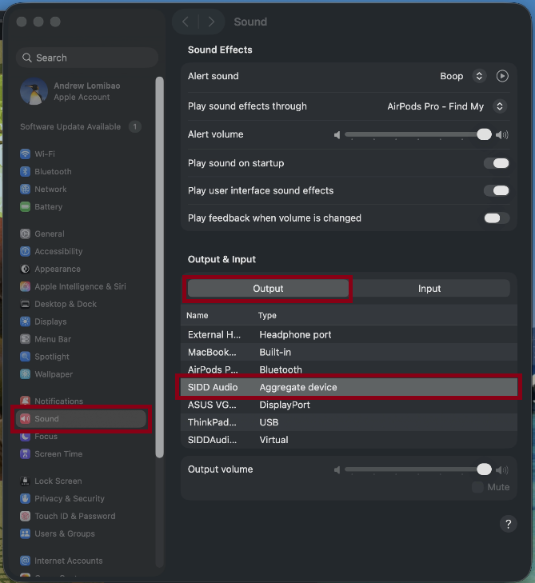
Task: Open Accessibility settings icon
Action: (x=25, y=251)
